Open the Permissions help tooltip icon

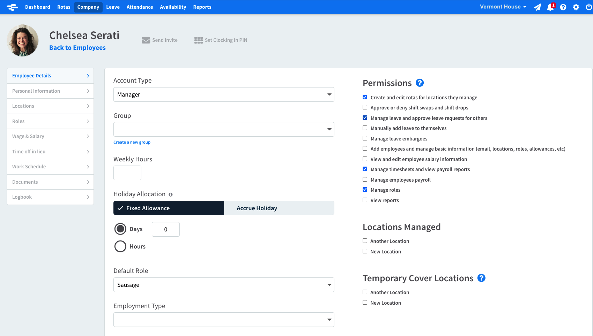(x=420, y=83)
